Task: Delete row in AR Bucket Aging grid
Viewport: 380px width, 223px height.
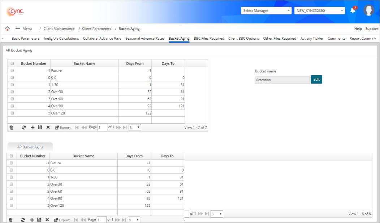Action: 11,128
